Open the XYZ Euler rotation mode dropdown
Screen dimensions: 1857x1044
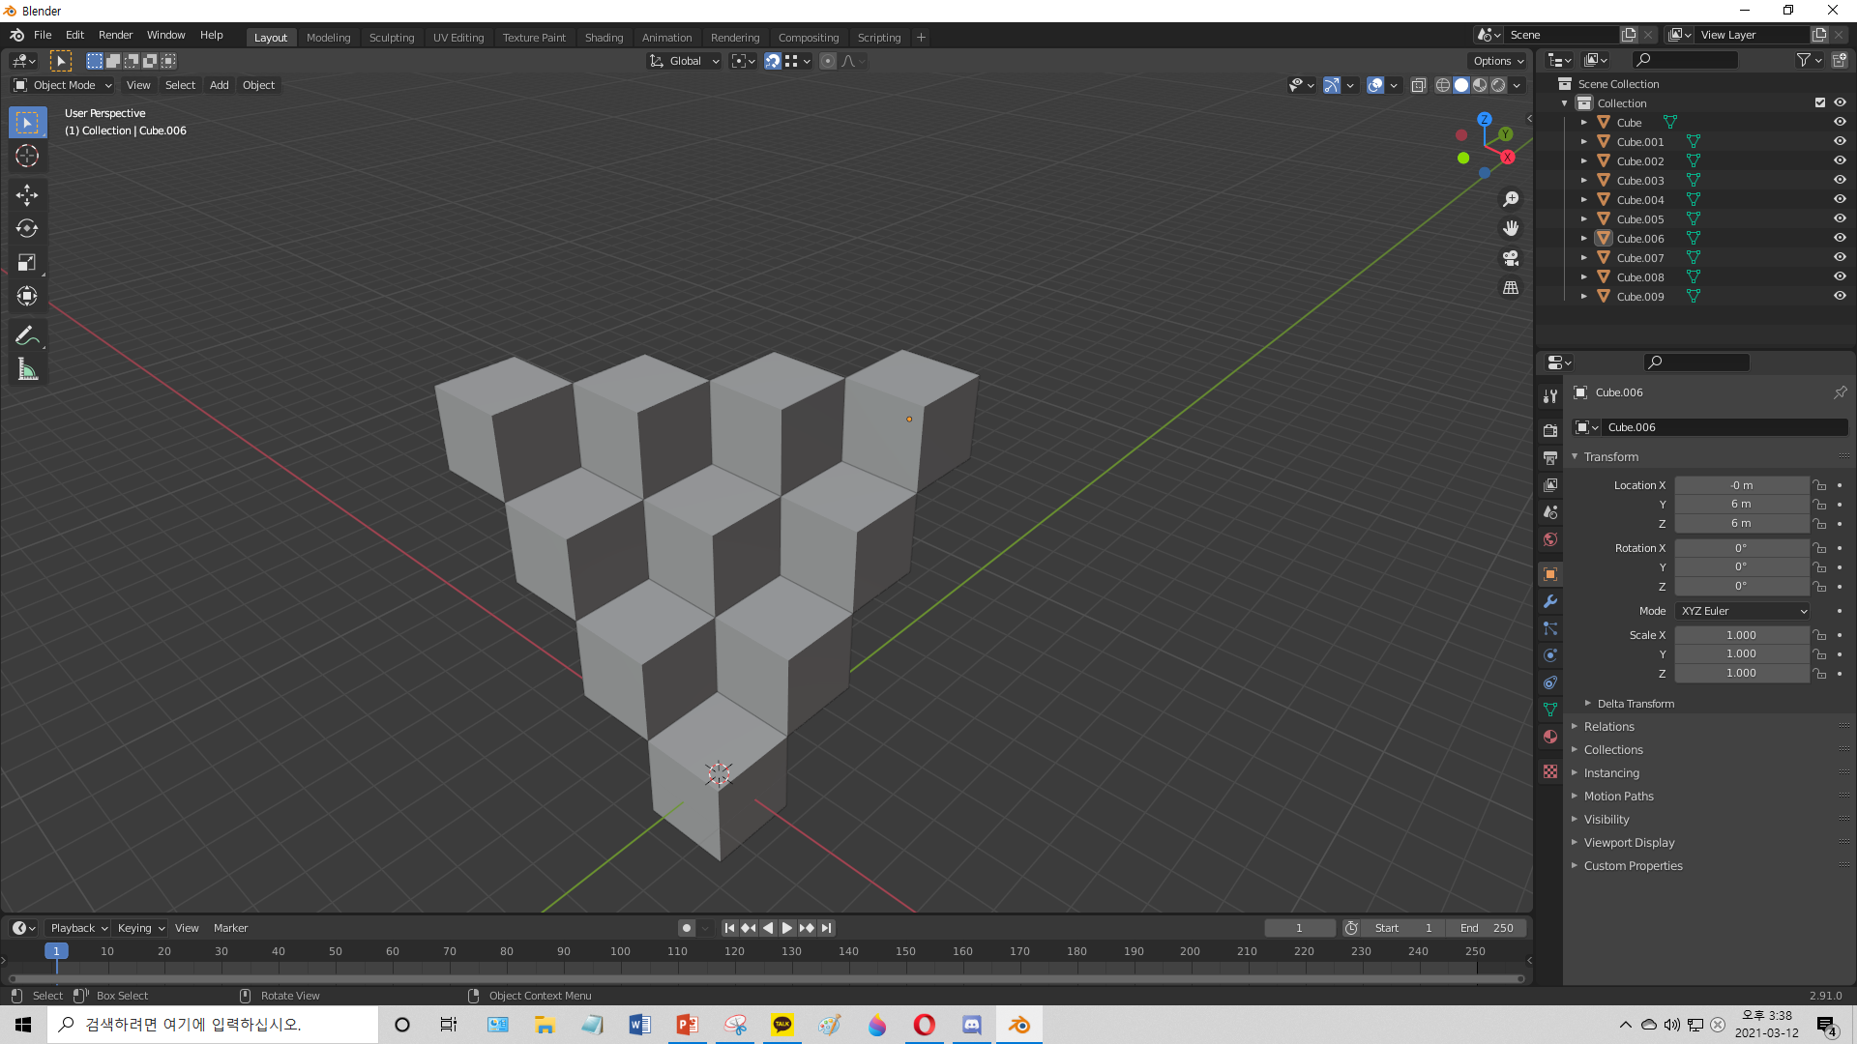click(x=1743, y=611)
